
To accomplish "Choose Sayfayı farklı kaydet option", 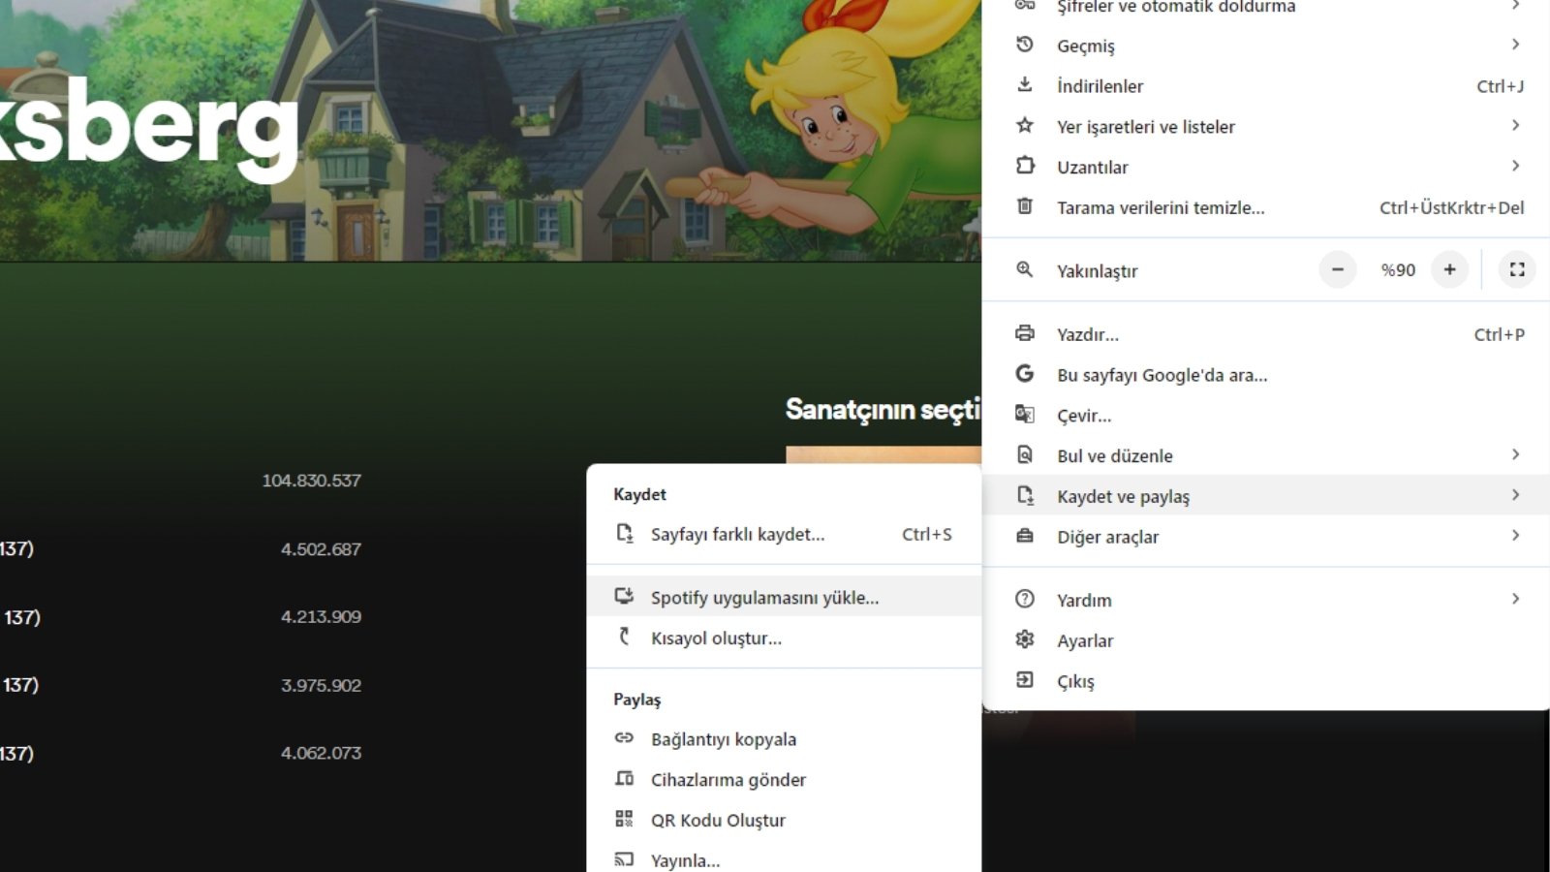I will 784,534.
